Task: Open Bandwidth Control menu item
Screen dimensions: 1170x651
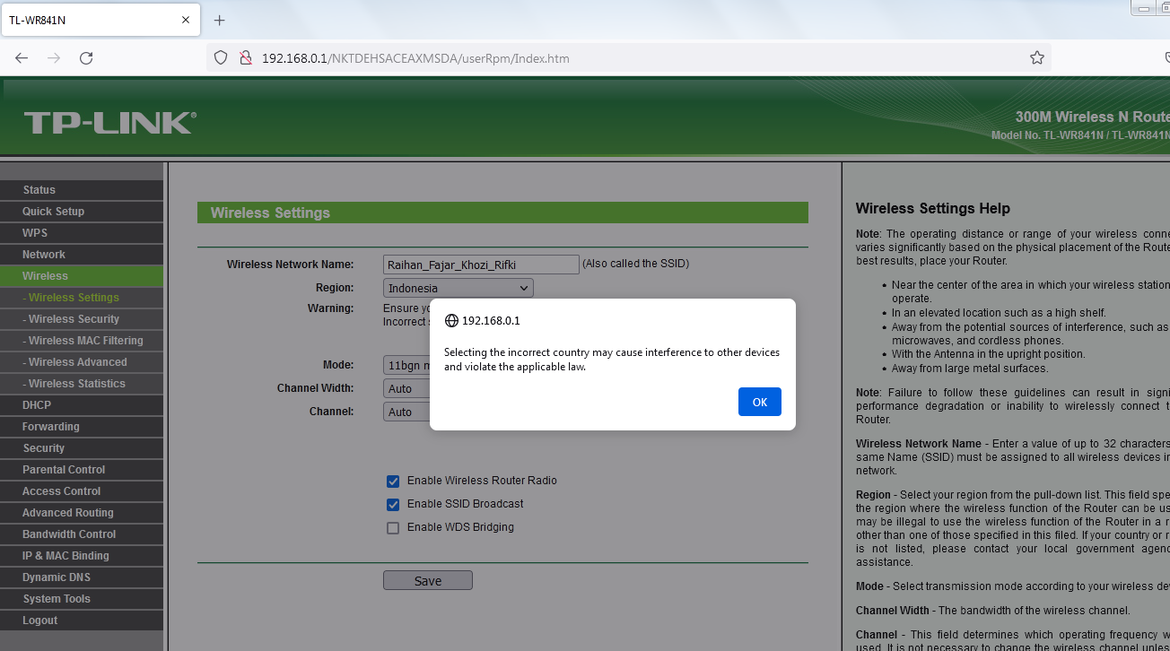Action: (x=82, y=534)
